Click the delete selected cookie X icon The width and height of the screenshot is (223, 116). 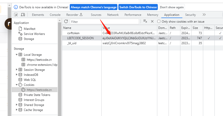152,21
